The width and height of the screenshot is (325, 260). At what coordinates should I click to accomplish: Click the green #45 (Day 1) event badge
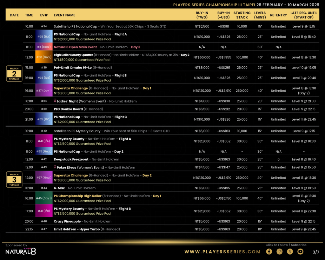click(x=44, y=198)
